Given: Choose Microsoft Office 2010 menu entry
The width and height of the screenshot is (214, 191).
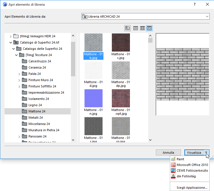Looking at the screenshot, I should click(190, 165).
